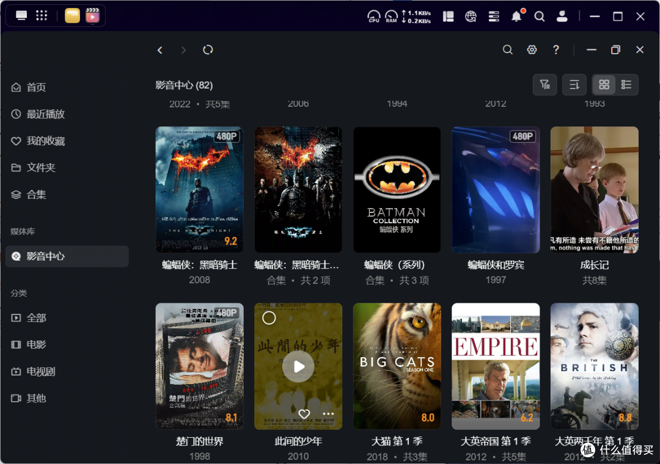Tick the selection circle on 此间的少年
This screenshot has height=464, width=660.
point(269,318)
